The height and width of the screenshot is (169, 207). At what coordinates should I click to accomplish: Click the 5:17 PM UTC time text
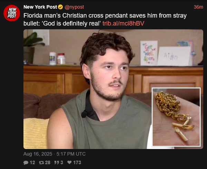[71, 154]
